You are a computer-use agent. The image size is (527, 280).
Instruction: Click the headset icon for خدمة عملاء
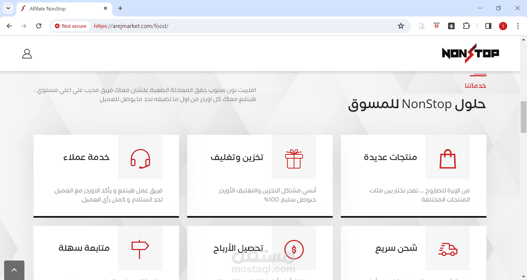(140, 159)
